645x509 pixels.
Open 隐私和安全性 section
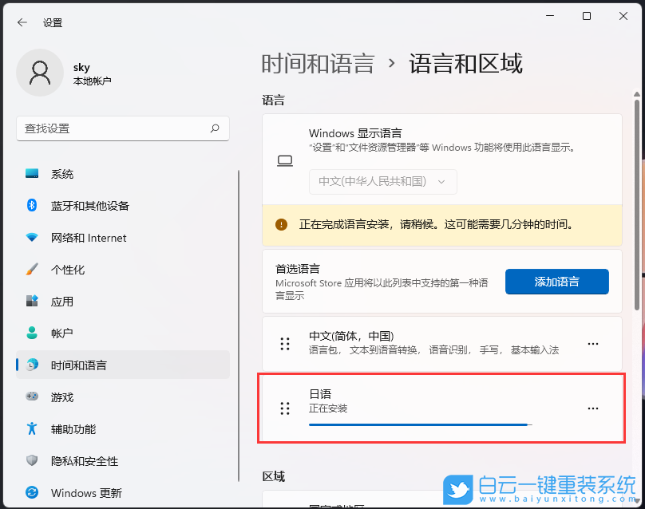(81, 460)
